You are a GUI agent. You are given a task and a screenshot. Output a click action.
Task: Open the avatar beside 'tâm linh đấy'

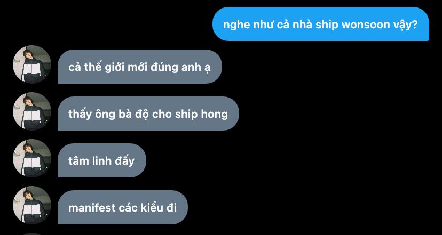click(32, 158)
